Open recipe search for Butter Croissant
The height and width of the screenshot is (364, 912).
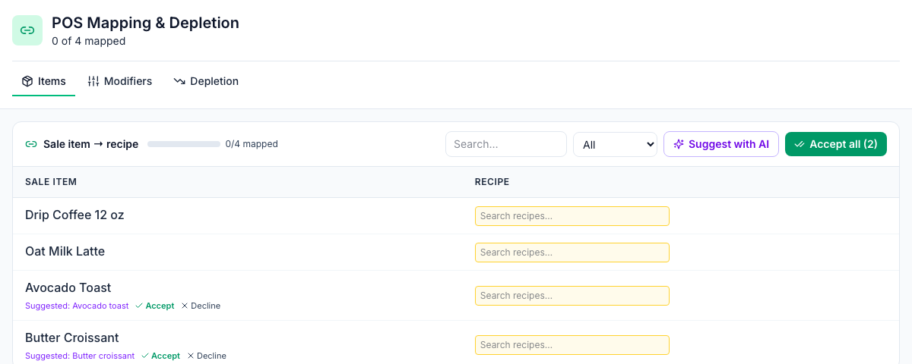572,345
